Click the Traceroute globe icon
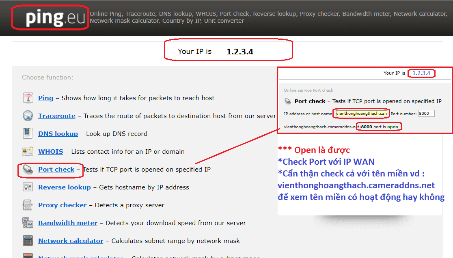 pyautogui.click(x=28, y=116)
